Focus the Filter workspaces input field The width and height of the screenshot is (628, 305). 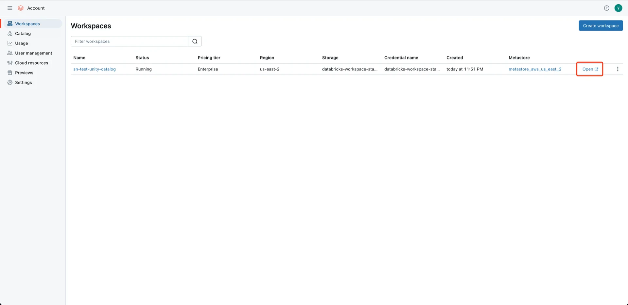point(130,41)
